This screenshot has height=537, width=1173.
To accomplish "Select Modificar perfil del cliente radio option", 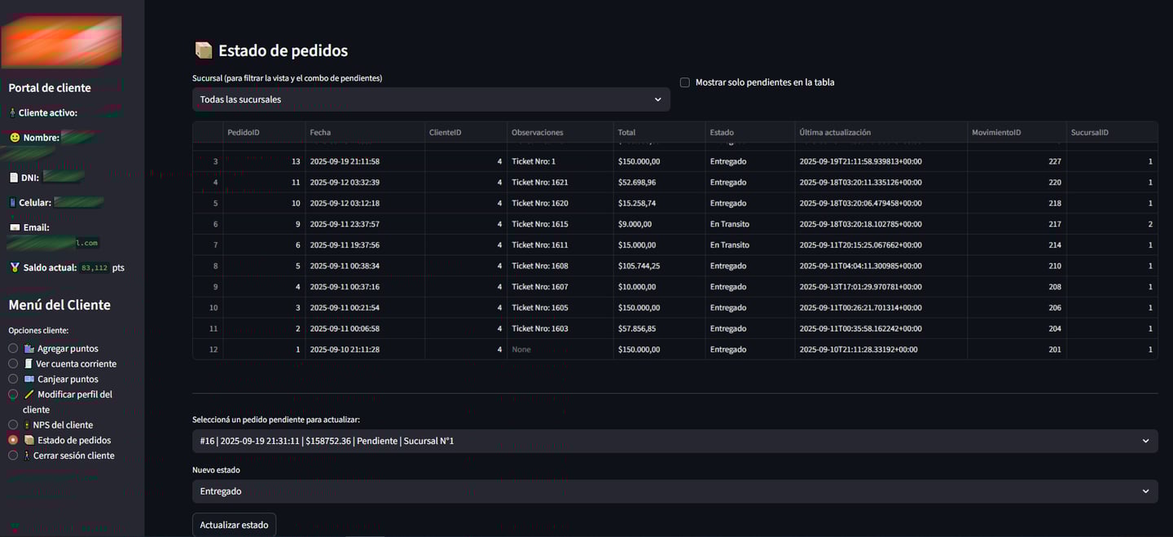I will click(x=13, y=394).
